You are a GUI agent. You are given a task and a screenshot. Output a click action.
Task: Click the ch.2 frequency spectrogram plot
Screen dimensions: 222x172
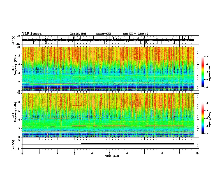pos(108,115)
